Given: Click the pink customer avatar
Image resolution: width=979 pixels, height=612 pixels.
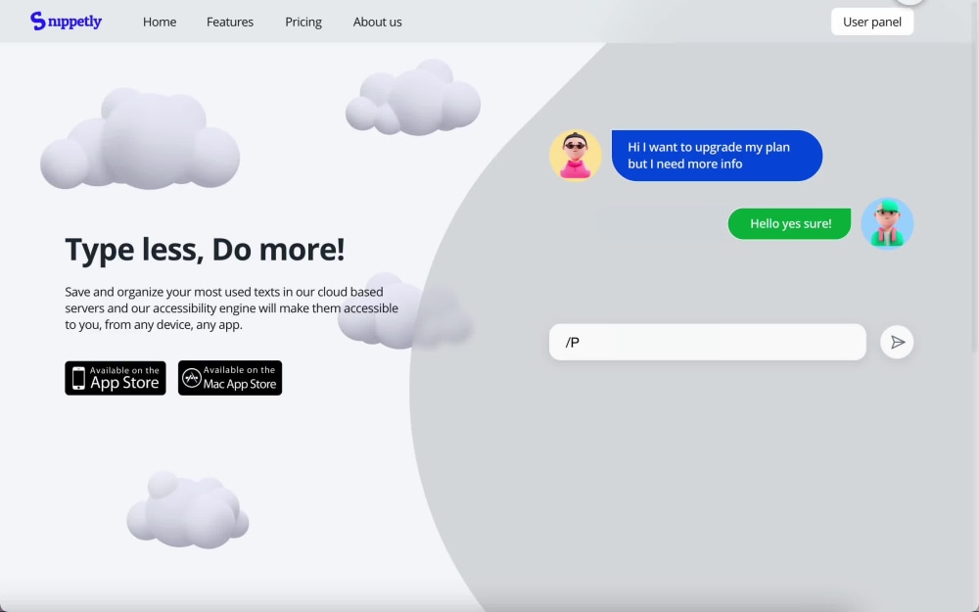Looking at the screenshot, I should coord(575,156).
